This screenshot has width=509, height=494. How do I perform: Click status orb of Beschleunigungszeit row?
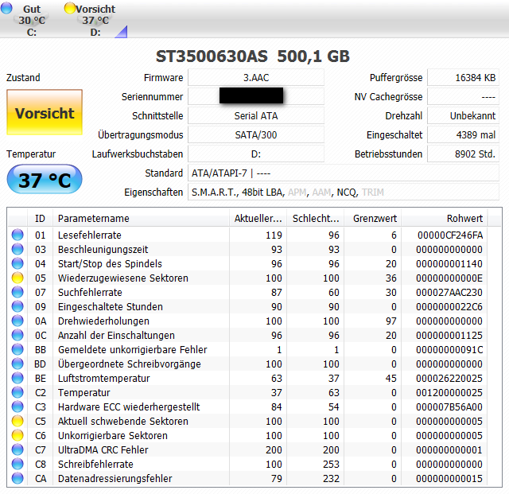tap(17, 249)
